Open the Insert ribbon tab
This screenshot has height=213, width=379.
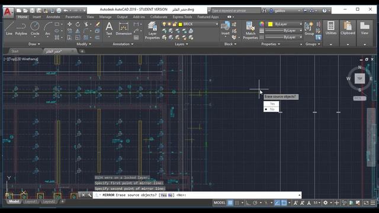[37, 17]
